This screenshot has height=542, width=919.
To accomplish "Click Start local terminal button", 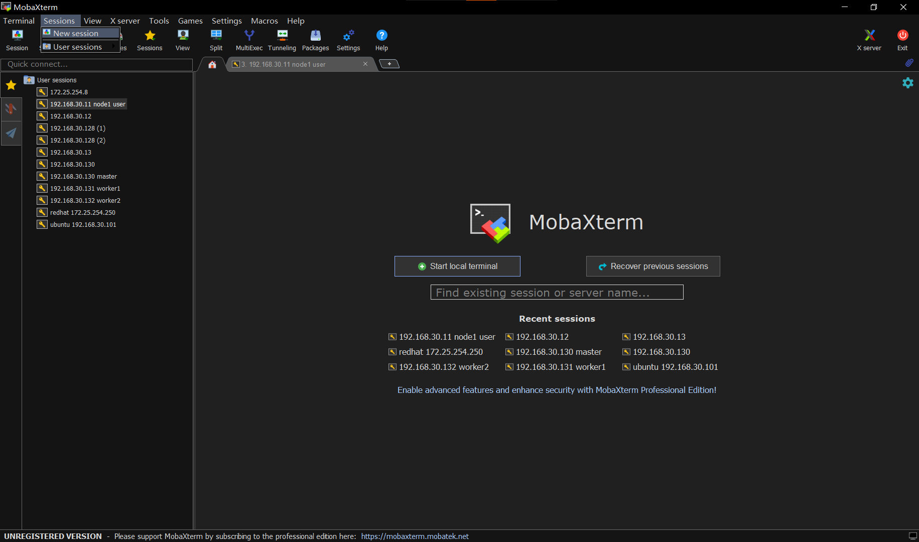I will point(457,266).
